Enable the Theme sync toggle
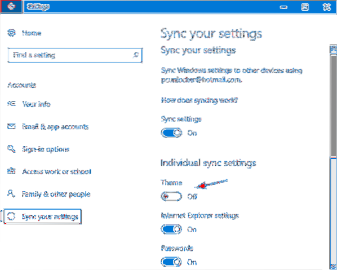 coord(171,196)
